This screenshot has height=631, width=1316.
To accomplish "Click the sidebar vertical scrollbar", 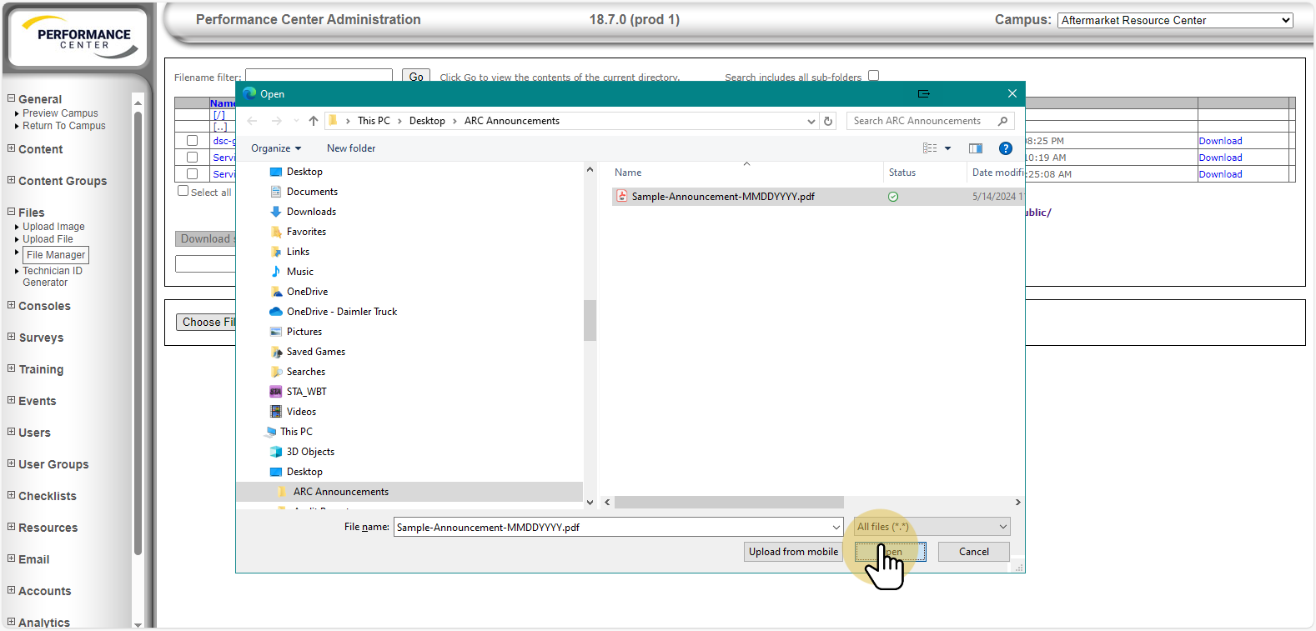I will pyautogui.click(x=138, y=332).
